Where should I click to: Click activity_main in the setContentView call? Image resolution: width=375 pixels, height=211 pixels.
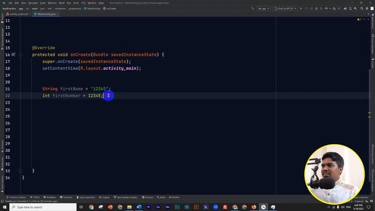[120, 69]
